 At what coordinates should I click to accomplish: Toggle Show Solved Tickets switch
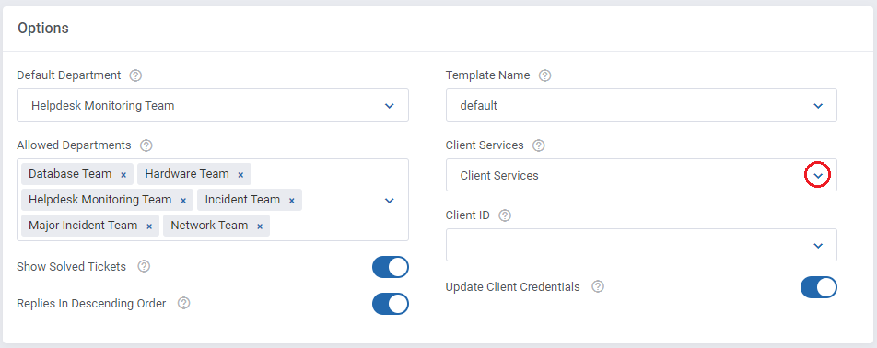pyautogui.click(x=391, y=267)
